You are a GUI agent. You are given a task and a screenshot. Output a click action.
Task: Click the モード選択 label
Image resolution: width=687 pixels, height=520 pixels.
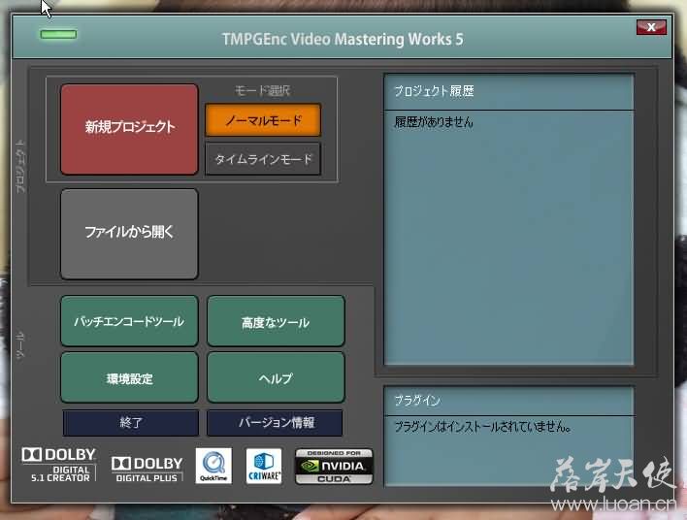[262, 90]
